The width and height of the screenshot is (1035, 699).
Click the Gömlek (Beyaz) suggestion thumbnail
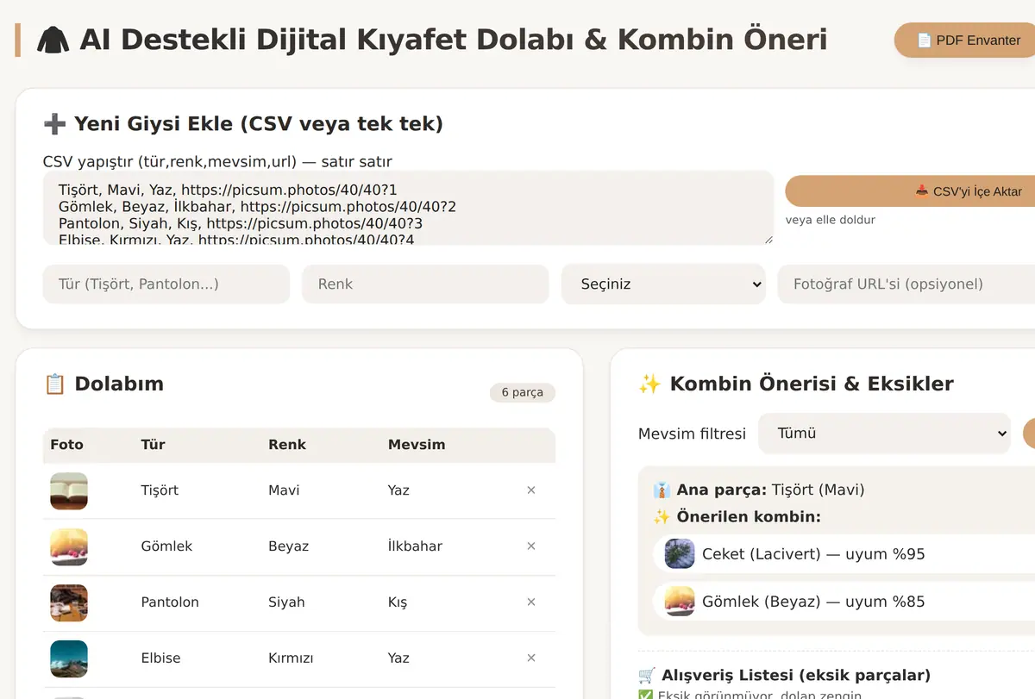(x=680, y=601)
